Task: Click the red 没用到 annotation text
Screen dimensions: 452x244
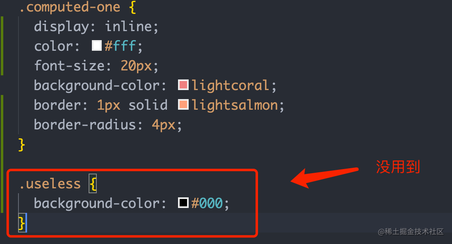Action: point(398,167)
